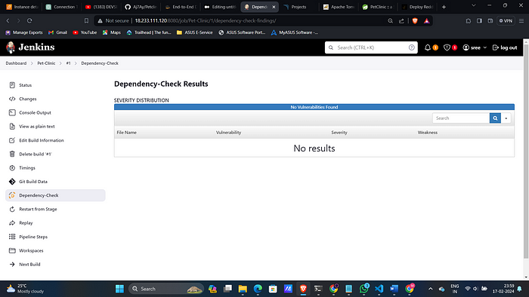This screenshot has height=297, width=529.
Task: Click the No Vulnerabilities Found severity bar
Action: pos(314,107)
